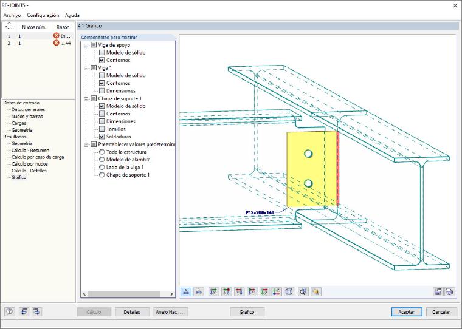Sort by the Razón column header
This screenshot has height=329, width=462.
pos(63,27)
